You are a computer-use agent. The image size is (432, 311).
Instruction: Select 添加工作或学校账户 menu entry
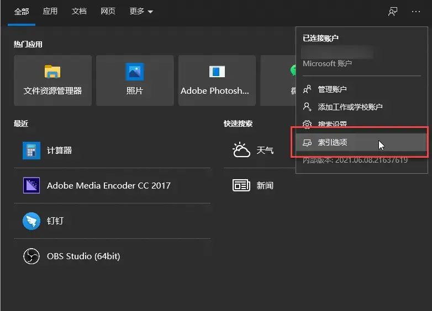tap(362, 106)
